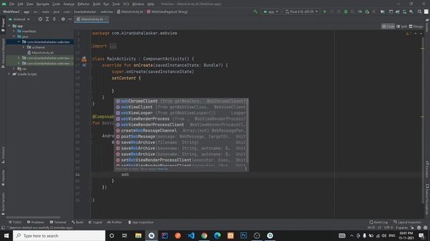The width and height of the screenshot is (430, 241).
Task: Open the Event Log
Action: [379, 222]
